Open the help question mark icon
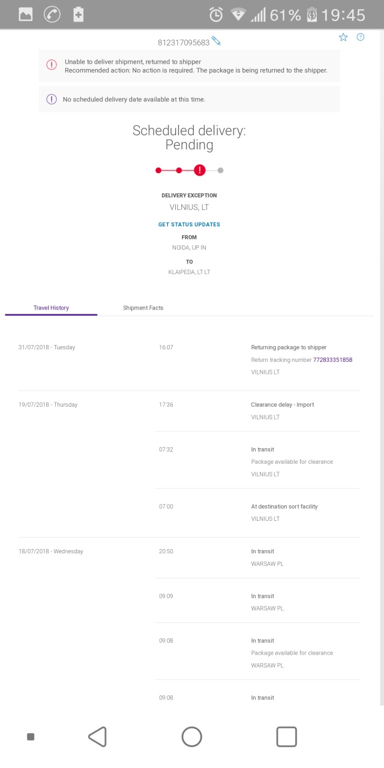The image size is (384, 768). (361, 37)
